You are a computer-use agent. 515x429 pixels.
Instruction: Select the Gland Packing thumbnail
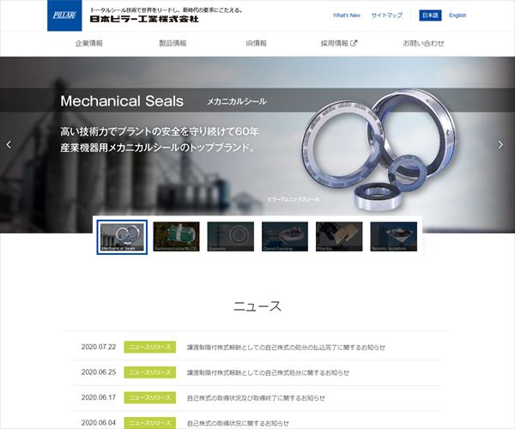(x=285, y=237)
